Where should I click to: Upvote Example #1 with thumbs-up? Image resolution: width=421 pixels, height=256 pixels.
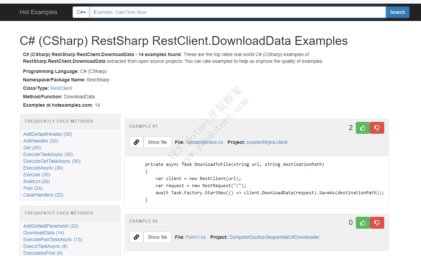click(363, 128)
